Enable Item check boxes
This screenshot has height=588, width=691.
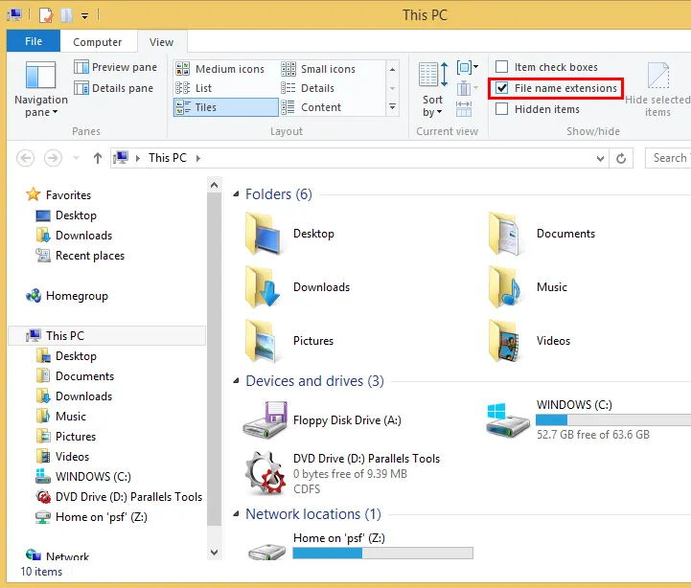pos(502,67)
